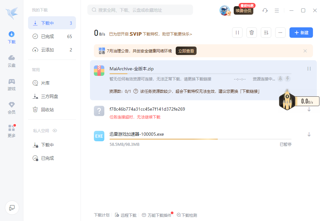
Task: Open 下载检测 download diagnostics
Action: coord(187,215)
